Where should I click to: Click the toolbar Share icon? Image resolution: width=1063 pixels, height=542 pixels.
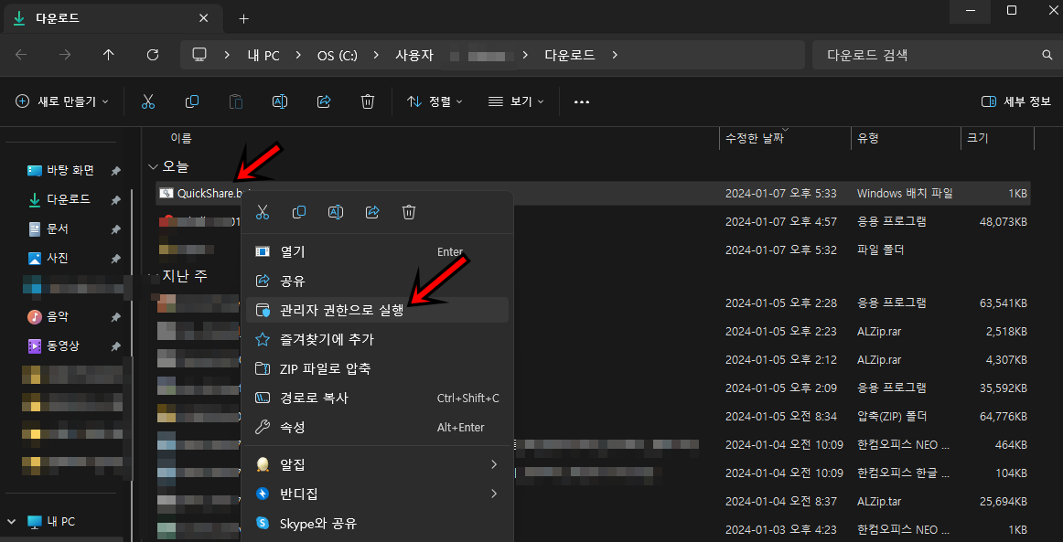click(x=323, y=101)
